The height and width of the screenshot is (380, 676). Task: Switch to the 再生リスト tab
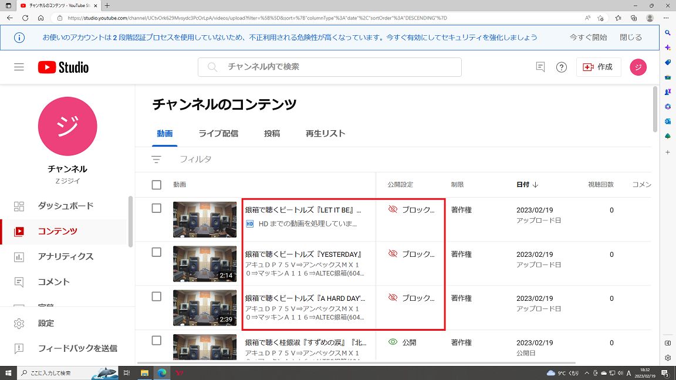point(325,134)
